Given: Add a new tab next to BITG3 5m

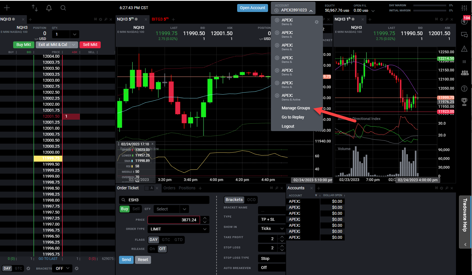Looking at the screenshot, I should click(173, 19).
